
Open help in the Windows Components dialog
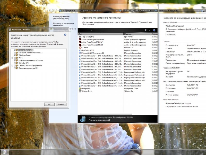[x=65, y=35]
